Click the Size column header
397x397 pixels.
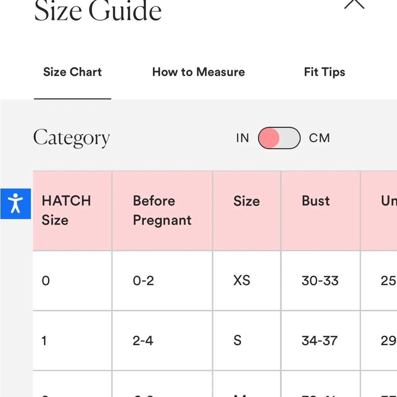pos(247,201)
